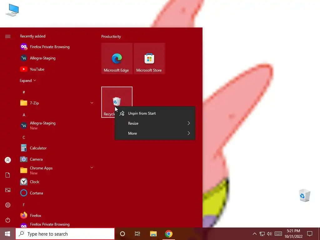Viewport: 320px width, 240px height.
Task: Open the Recycle Bin on the desktop
Action: (304, 195)
